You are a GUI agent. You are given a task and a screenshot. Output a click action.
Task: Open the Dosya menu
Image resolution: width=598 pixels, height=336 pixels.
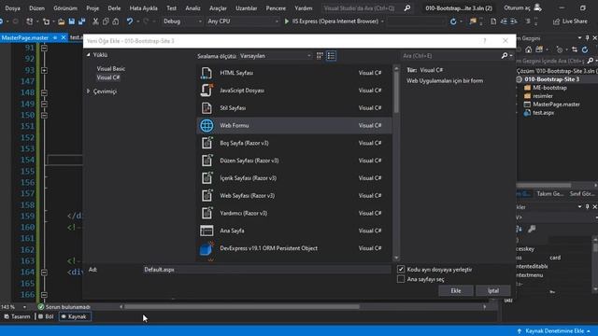(12, 8)
